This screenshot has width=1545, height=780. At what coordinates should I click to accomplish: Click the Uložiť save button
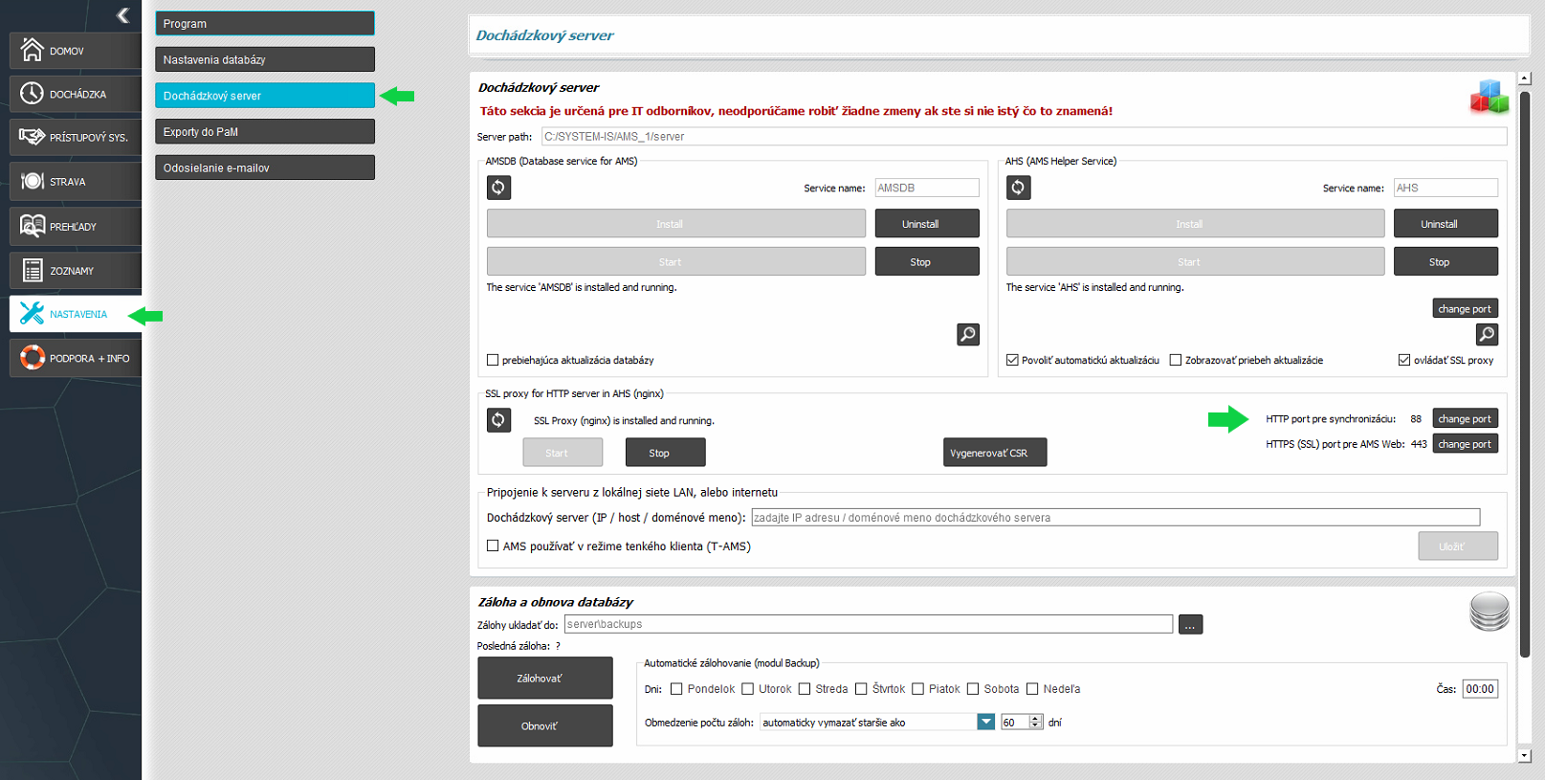pyautogui.click(x=1458, y=546)
